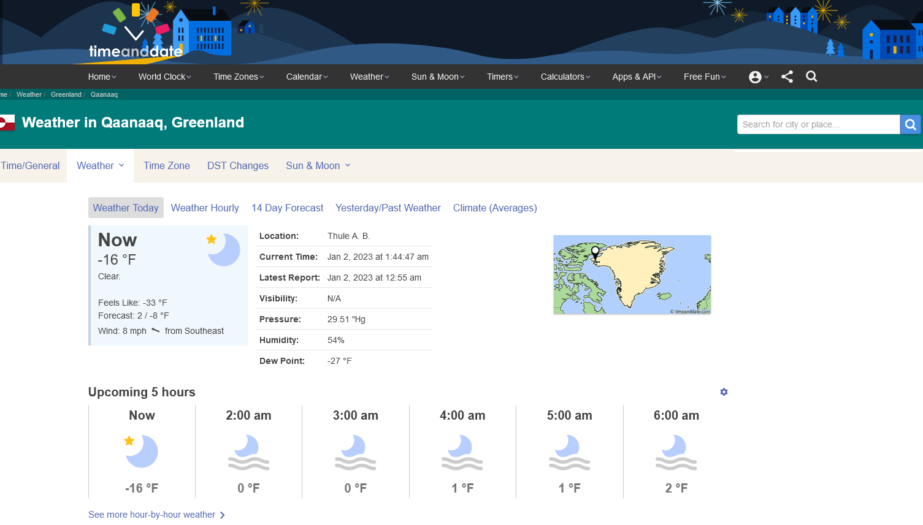Click the pressure value '29.51 "Hg'
Image resolution: width=923 pixels, height=525 pixels.
pyautogui.click(x=346, y=319)
